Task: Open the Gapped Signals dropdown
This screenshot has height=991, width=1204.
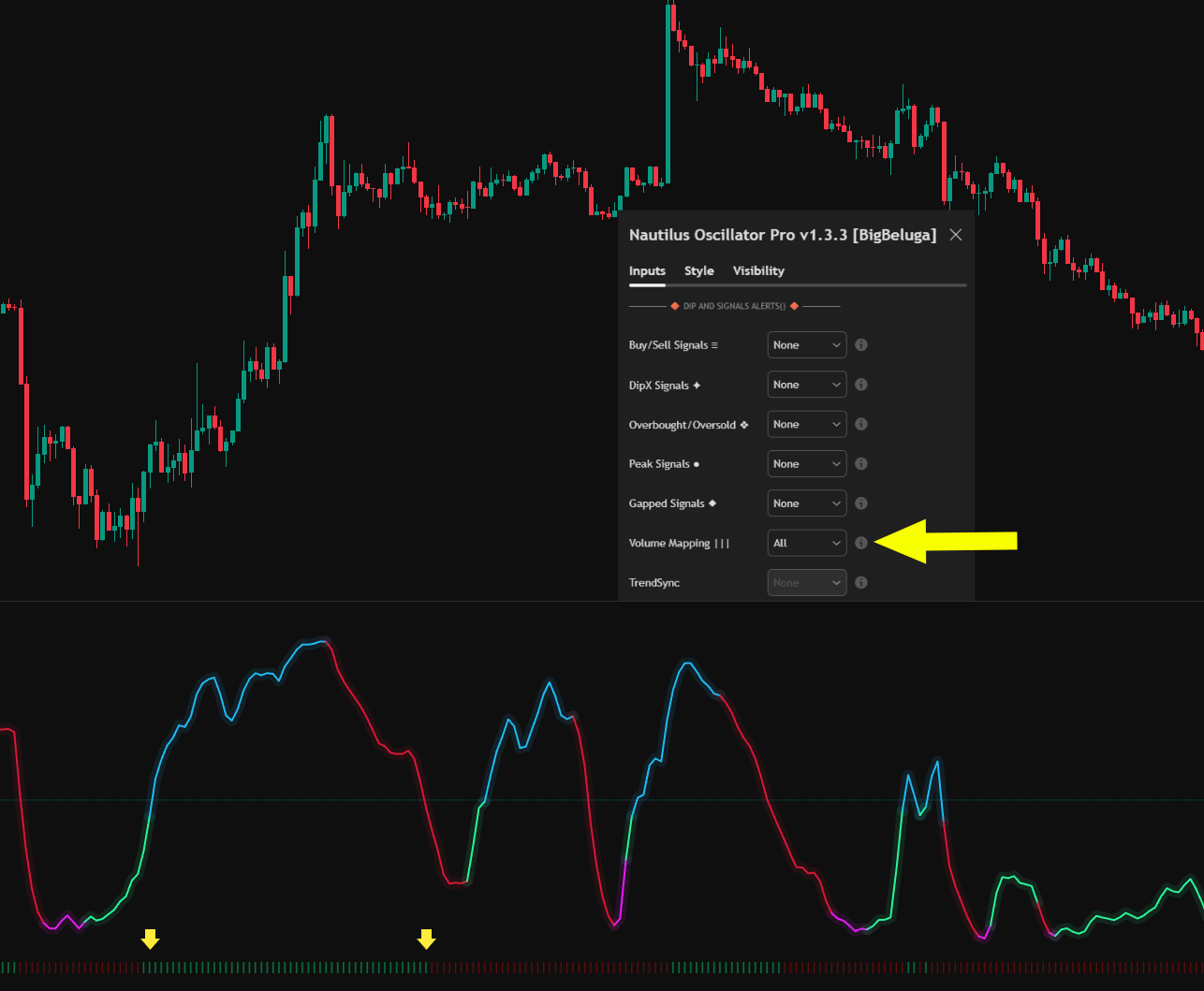Action: (807, 503)
